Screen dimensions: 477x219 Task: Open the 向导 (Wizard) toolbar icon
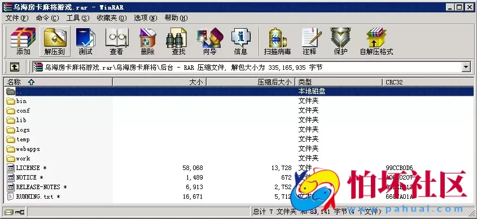click(209, 38)
